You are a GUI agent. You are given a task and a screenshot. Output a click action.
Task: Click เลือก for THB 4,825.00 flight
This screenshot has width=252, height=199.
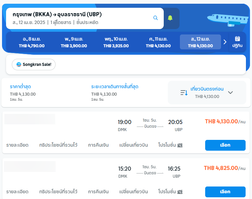tap(225, 192)
